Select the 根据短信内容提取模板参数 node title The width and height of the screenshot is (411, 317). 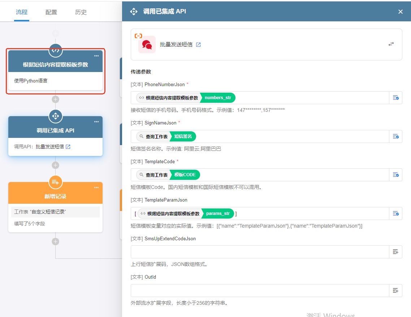pos(55,65)
